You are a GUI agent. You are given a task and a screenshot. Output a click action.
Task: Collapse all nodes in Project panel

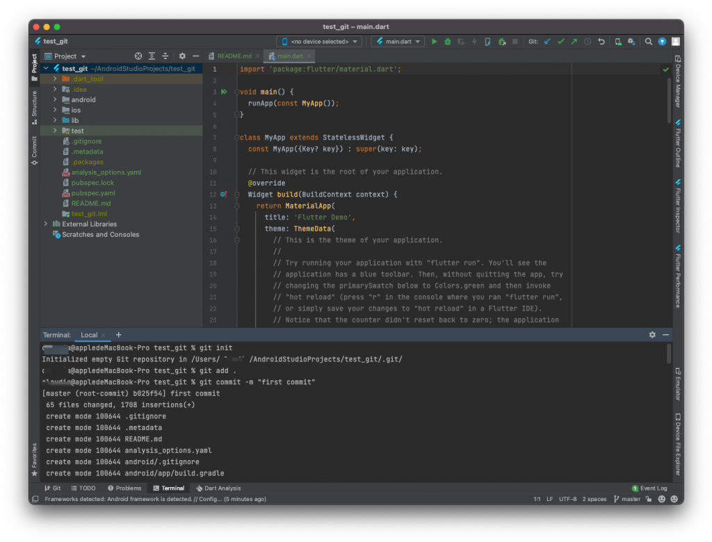(165, 56)
